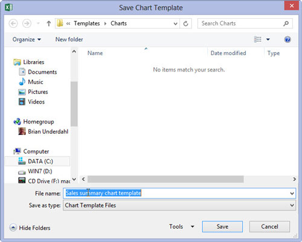The image size is (302, 242).
Task: Click the navigation pane scrollbar thumb
Action: tap(74, 104)
